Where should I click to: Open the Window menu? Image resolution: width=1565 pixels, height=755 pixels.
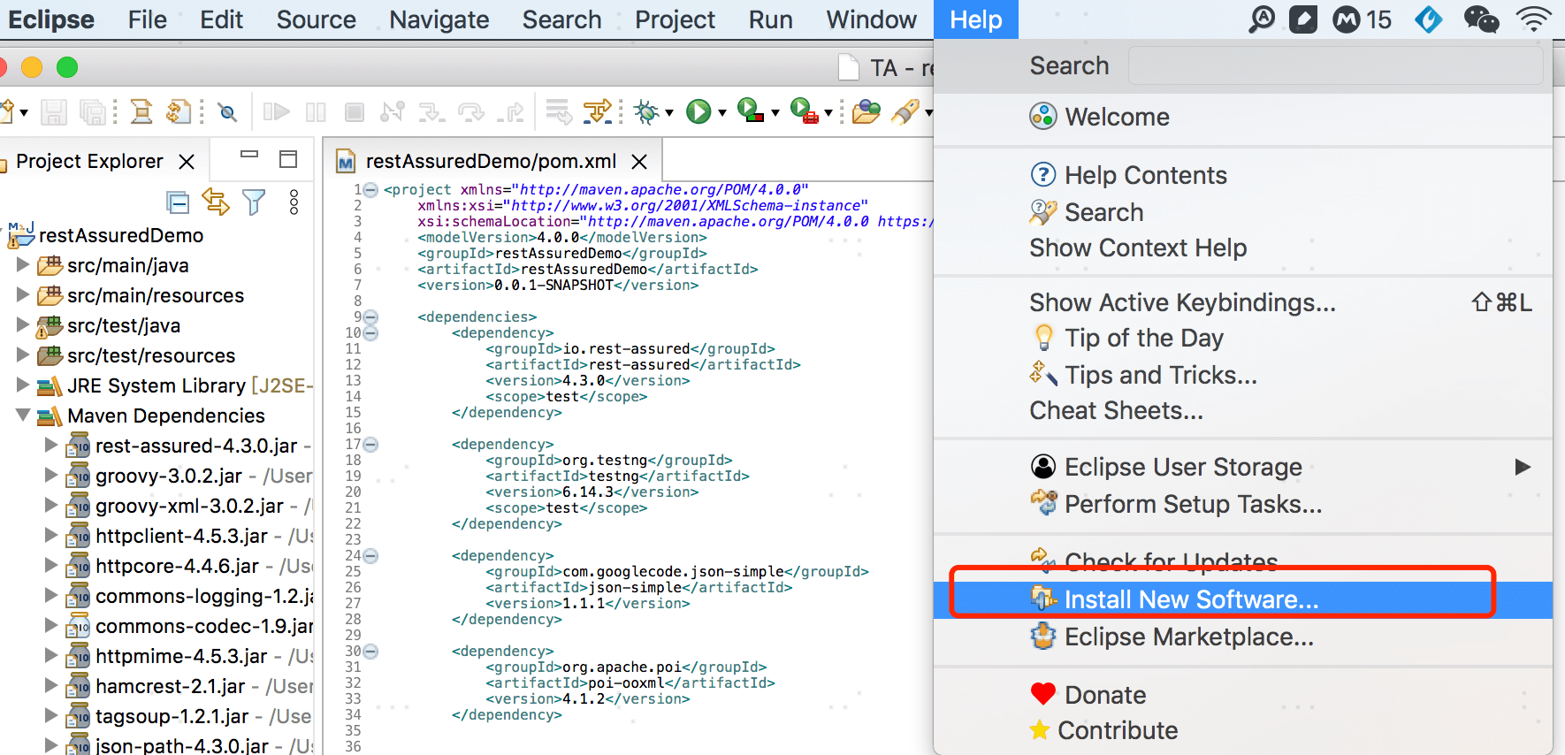[x=871, y=19]
